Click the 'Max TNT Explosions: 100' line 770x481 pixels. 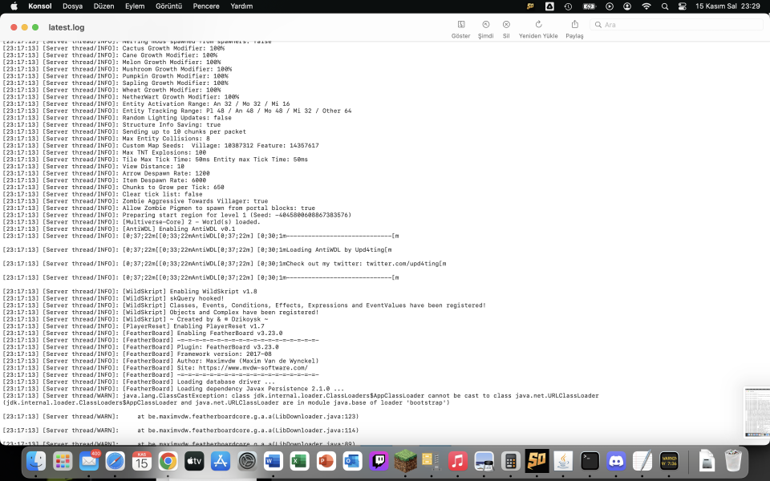click(x=104, y=152)
